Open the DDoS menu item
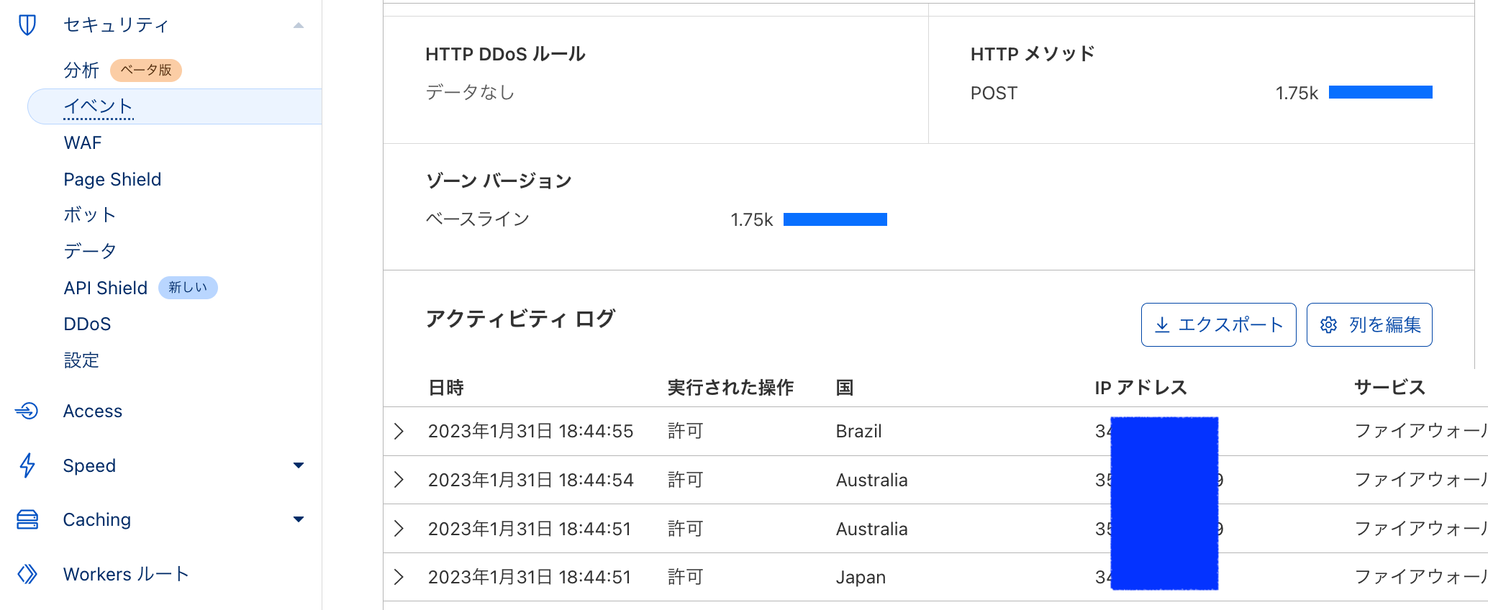1488x610 pixels. [x=87, y=324]
